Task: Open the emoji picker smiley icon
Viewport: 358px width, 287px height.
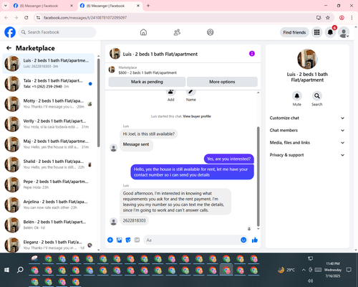Action: pyautogui.click(x=243, y=240)
